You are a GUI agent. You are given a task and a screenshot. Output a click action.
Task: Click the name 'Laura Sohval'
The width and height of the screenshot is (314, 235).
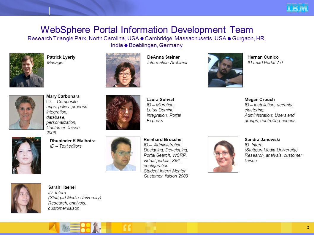pos(160,100)
